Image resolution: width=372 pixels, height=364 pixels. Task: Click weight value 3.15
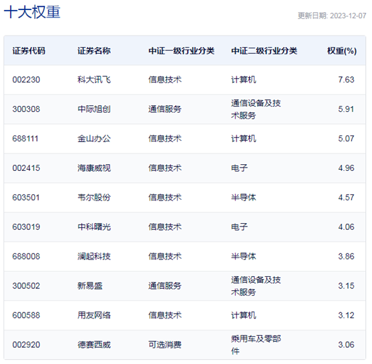click(x=346, y=286)
